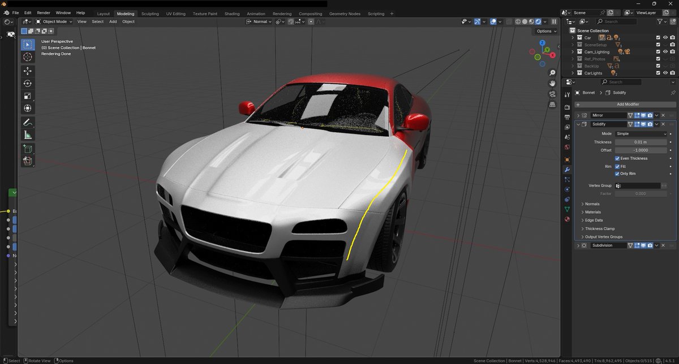Select the Transform tool
Screen dimensions: 679x364
tap(27, 108)
